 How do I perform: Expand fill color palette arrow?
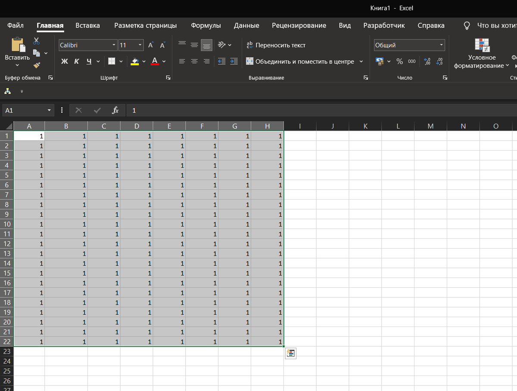pyautogui.click(x=144, y=62)
